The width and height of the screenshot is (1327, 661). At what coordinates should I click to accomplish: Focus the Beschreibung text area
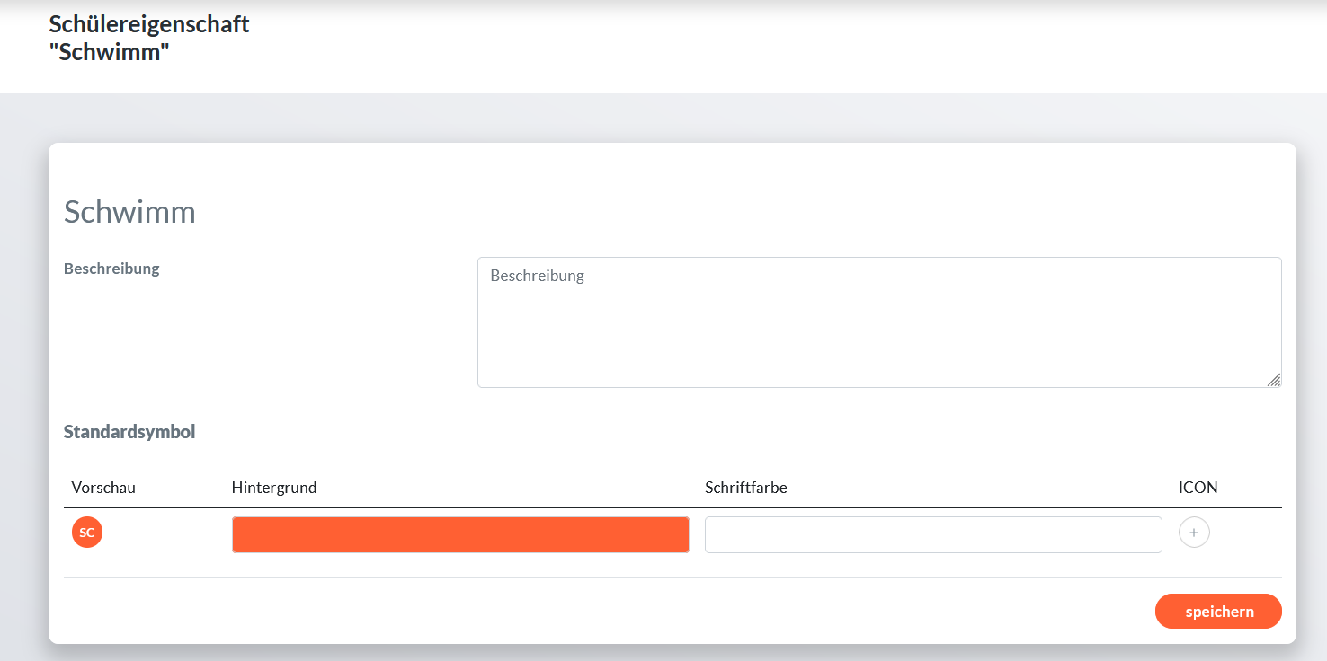pyautogui.click(x=878, y=322)
